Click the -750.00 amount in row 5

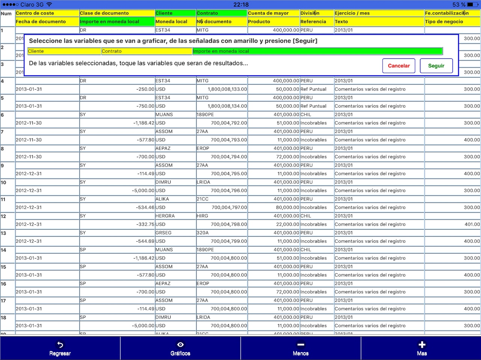click(145, 106)
